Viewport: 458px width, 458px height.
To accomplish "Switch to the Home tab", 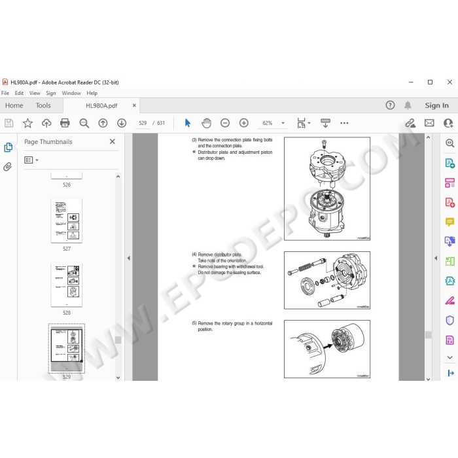I will (x=14, y=105).
